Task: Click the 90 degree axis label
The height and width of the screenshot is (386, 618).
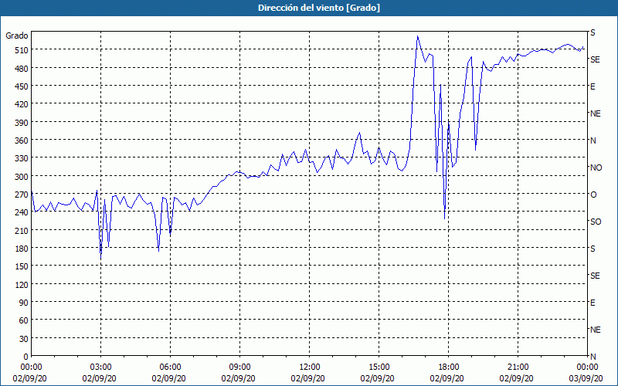Action: tap(24, 303)
